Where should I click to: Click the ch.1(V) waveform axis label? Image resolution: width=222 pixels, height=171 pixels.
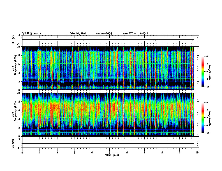pyautogui.click(x=13, y=40)
